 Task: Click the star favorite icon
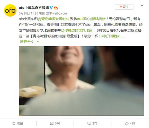[14, 123]
